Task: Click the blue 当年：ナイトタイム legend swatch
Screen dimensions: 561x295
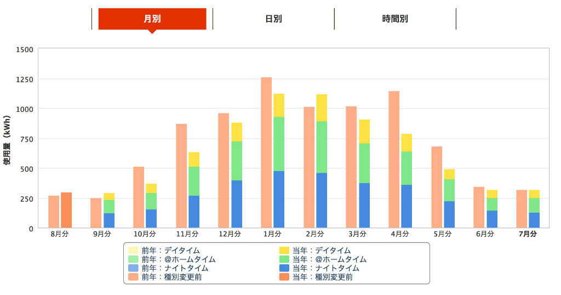Action: [284, 268]
